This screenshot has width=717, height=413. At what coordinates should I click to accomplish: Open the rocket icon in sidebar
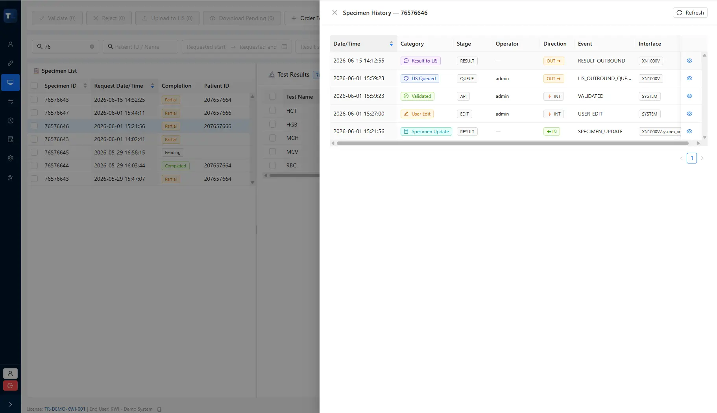pos(10,63)
